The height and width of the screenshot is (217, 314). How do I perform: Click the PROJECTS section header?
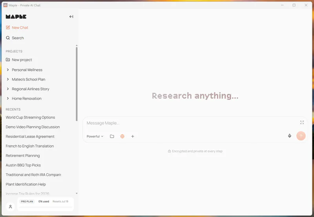point(14,51)
